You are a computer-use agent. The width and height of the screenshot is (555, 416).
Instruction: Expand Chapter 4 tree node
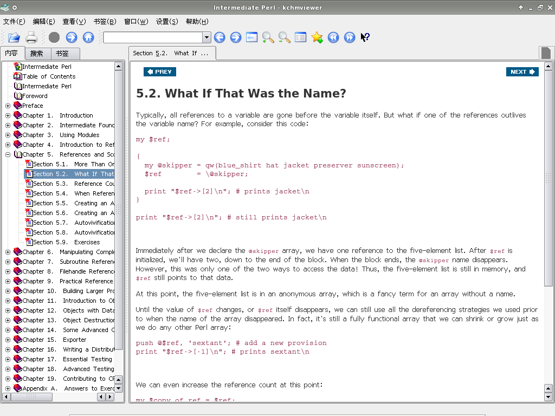[x=8, y=145]
